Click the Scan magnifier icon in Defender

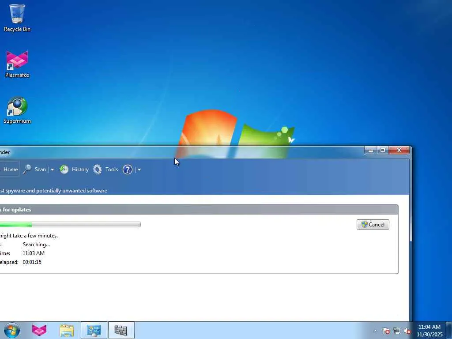click(27, 169)
